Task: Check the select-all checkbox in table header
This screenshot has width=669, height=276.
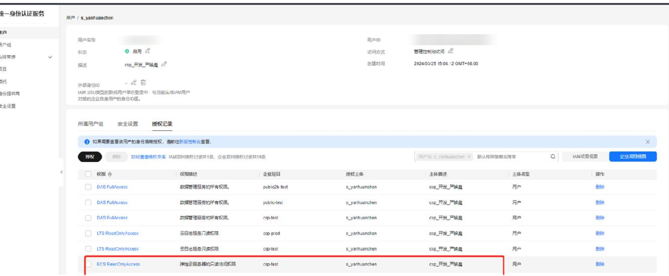Action: [x=88, y=174]
